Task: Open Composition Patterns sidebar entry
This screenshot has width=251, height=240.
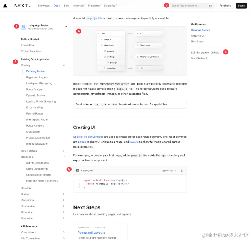Action: tap(38, 175)
